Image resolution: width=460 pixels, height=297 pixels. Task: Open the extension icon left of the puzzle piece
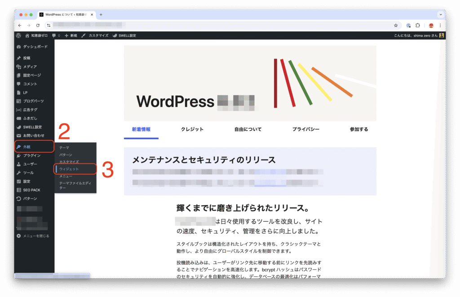408,26
